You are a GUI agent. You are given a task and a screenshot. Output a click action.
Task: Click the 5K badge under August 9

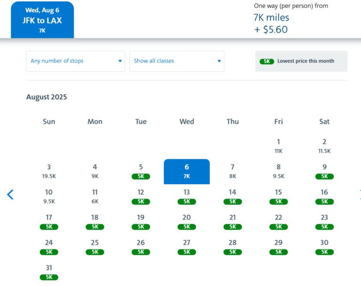324,177
